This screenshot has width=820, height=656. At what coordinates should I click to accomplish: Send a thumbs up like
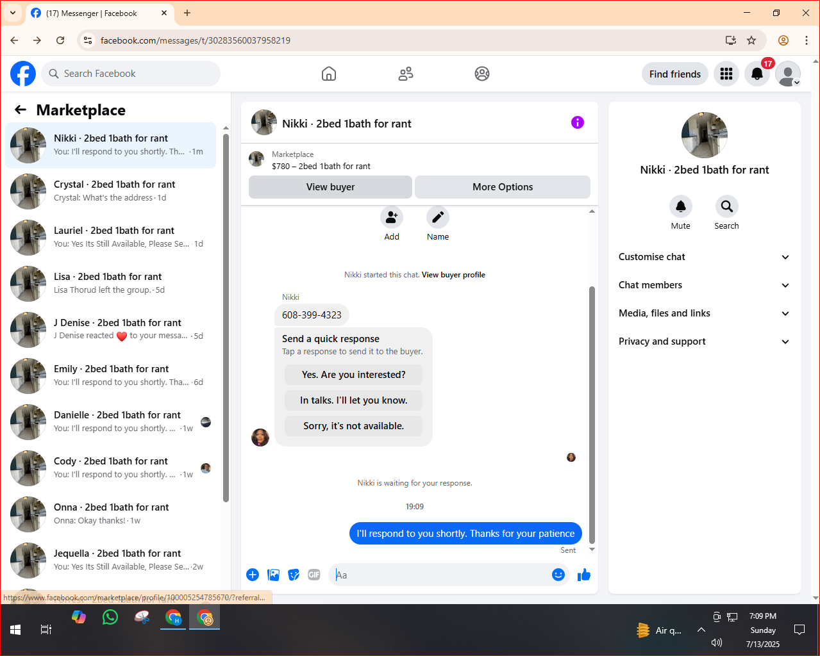click(584, 575)
